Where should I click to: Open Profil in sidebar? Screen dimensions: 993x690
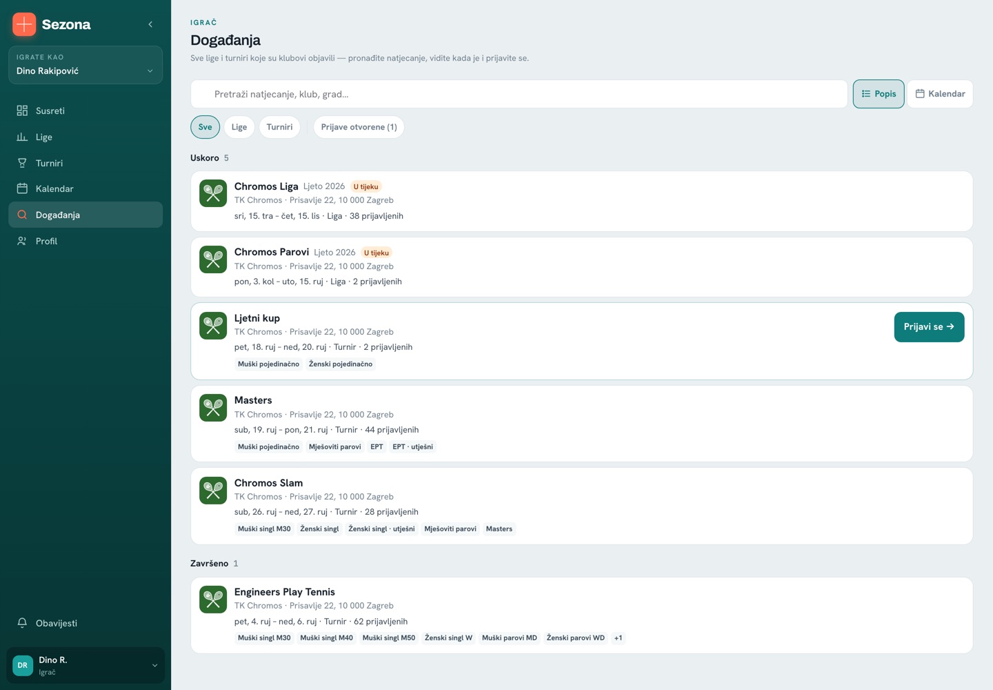tap(86, 241)
